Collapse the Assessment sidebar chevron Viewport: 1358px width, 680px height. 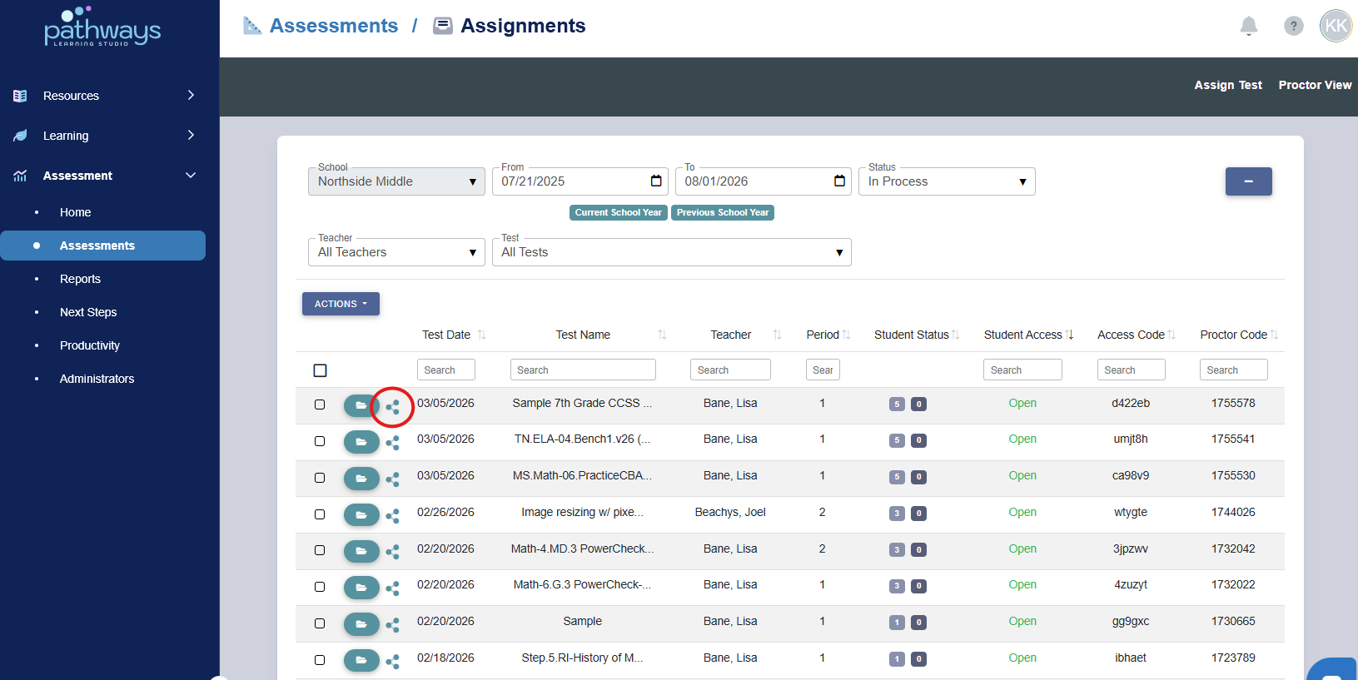[x=191, y=175]
